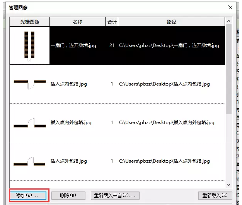Select the 插入点内包络 door thumbnail
Viewport: 242px width, 205px height.
click(x=30, y=84)
